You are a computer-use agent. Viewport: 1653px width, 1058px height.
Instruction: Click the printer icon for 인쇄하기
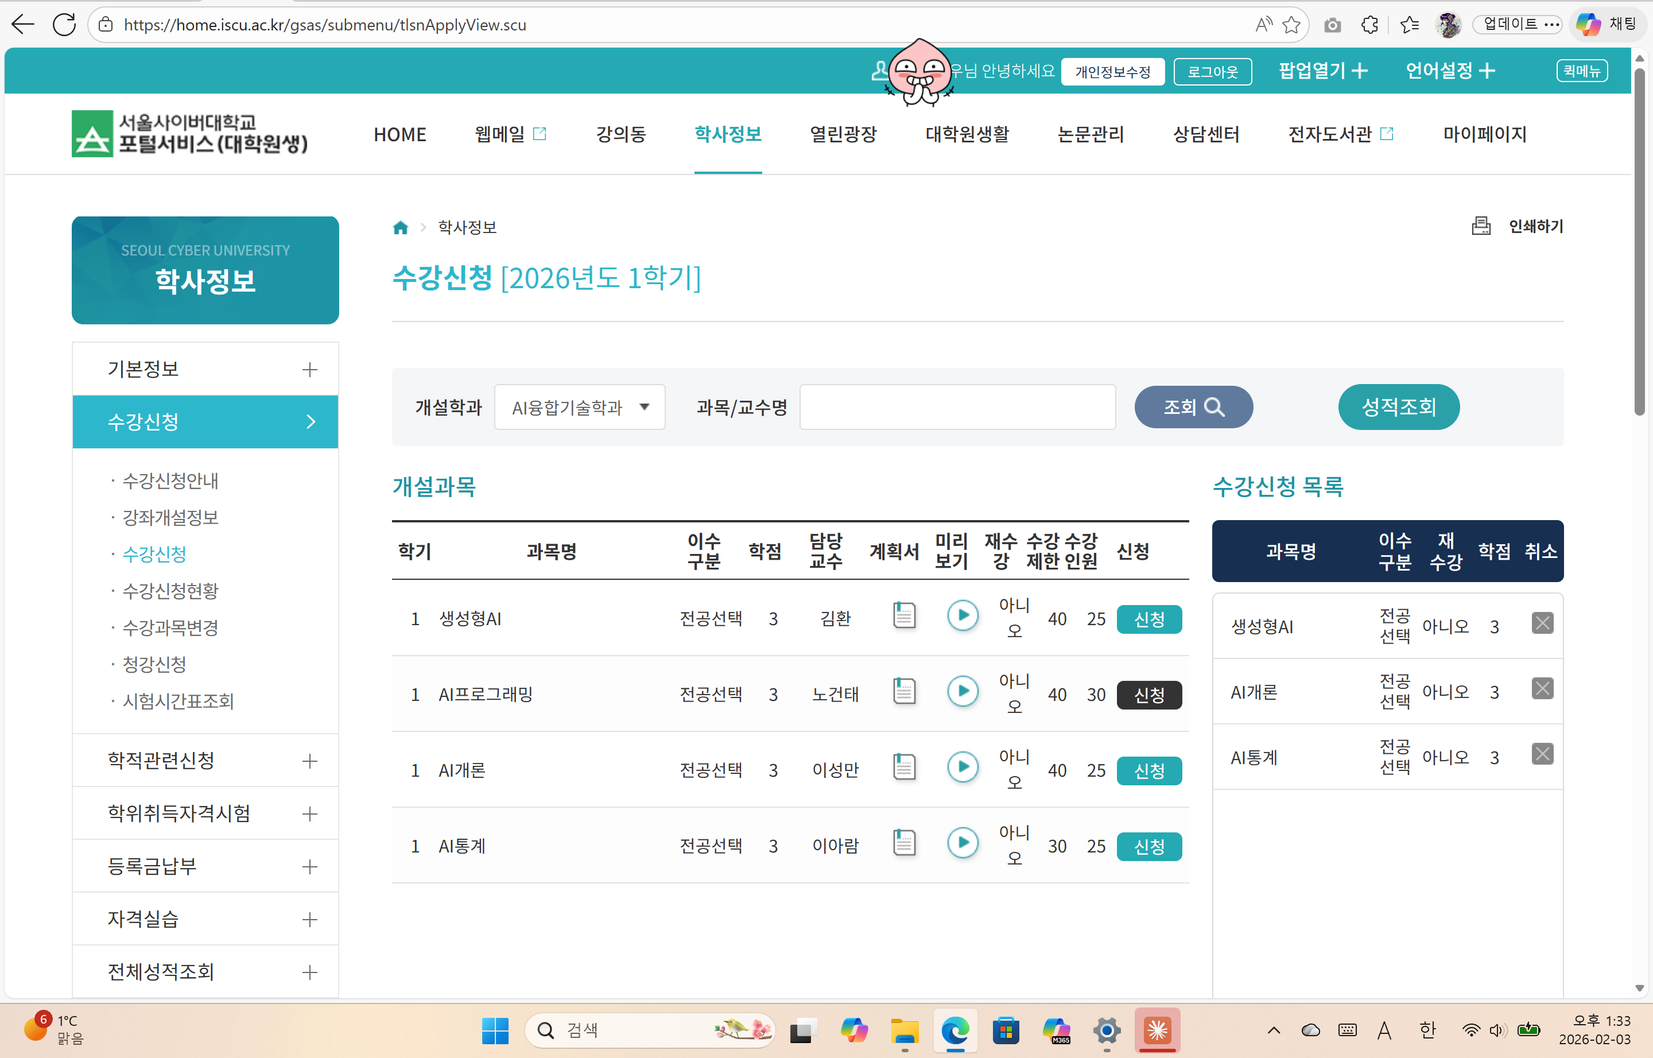click(1481, 226)
